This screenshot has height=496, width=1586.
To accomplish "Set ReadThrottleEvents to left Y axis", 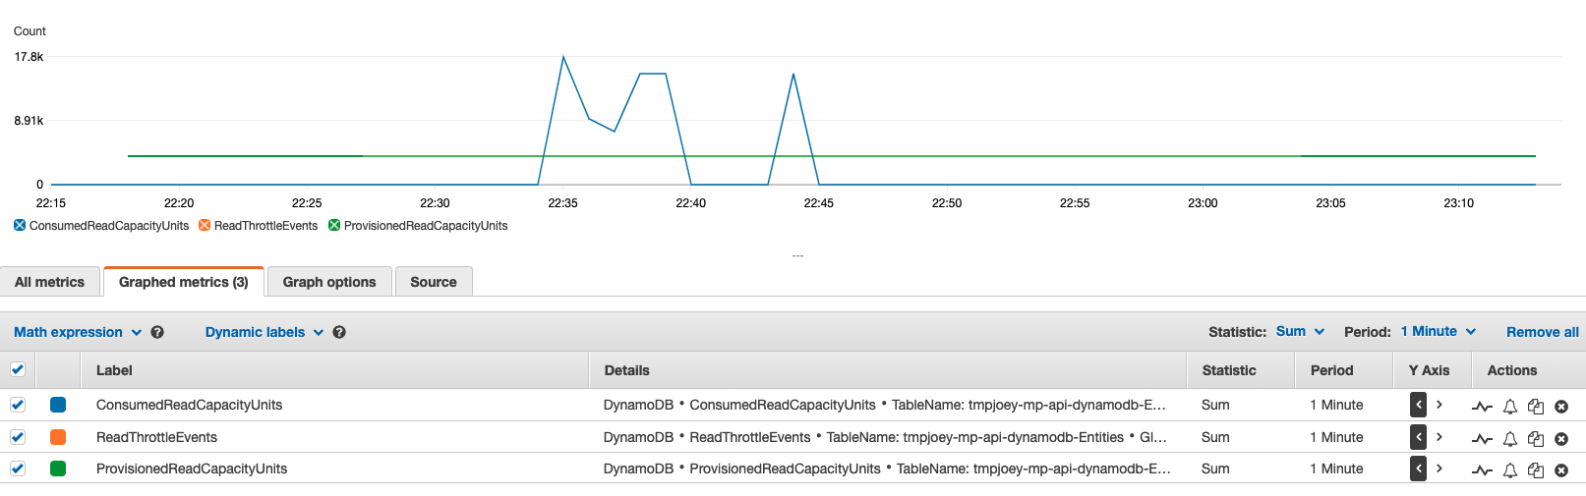I will point(1418,437).
